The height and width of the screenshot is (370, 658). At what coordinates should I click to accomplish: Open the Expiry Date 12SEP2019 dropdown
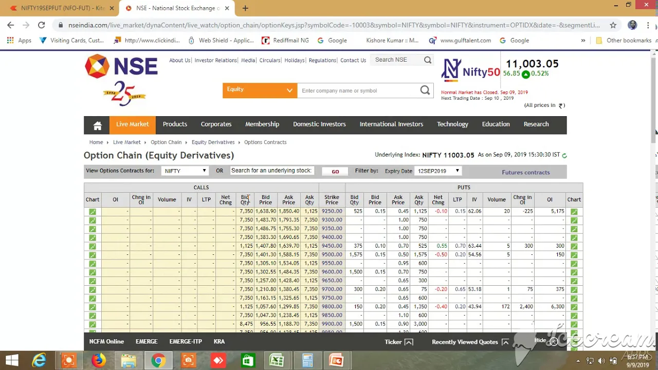tap(438, 171)
